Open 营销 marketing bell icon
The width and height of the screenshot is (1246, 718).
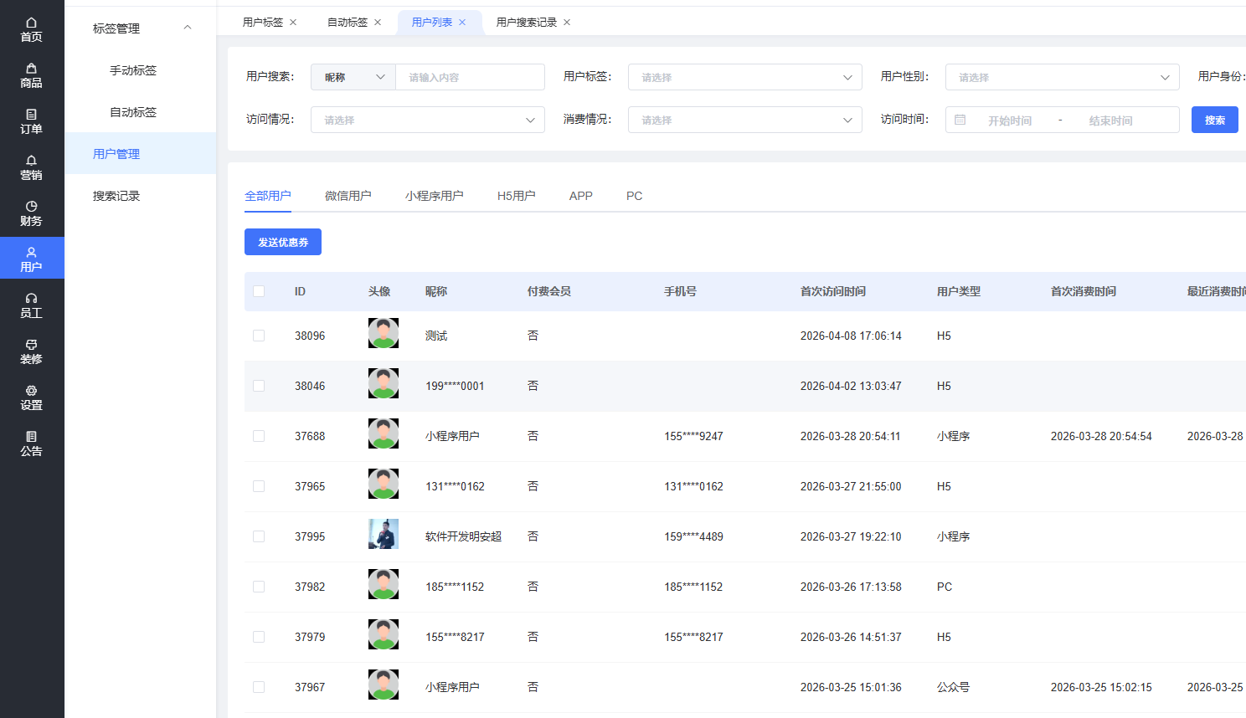pos(31,161)
